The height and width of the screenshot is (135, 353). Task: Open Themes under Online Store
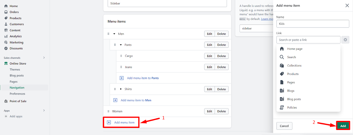(15, 70)
